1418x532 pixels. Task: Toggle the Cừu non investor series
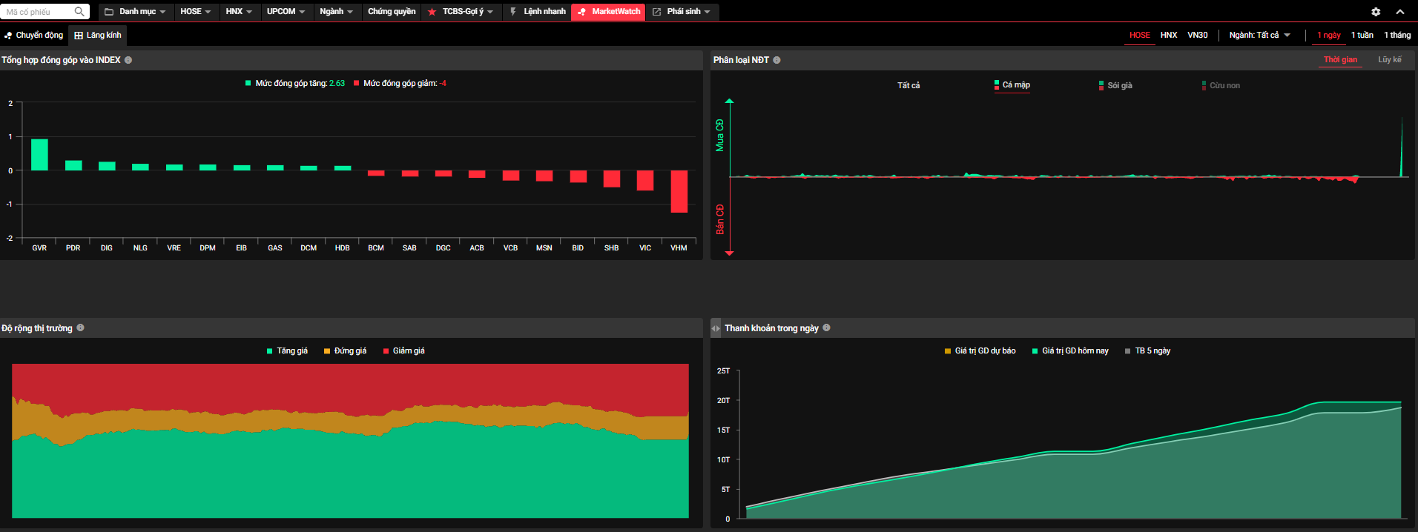pyautogui.click(x=1221, y=85)
